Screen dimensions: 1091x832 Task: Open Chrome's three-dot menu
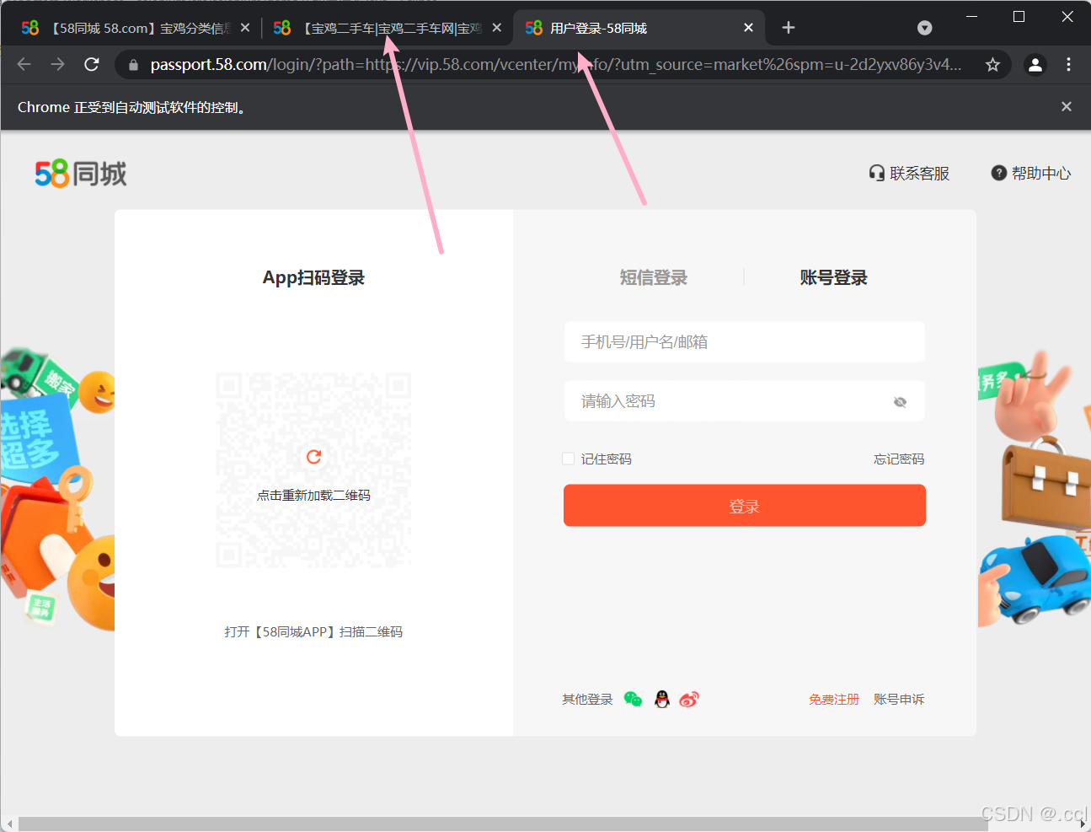[x=1068, y=64]
